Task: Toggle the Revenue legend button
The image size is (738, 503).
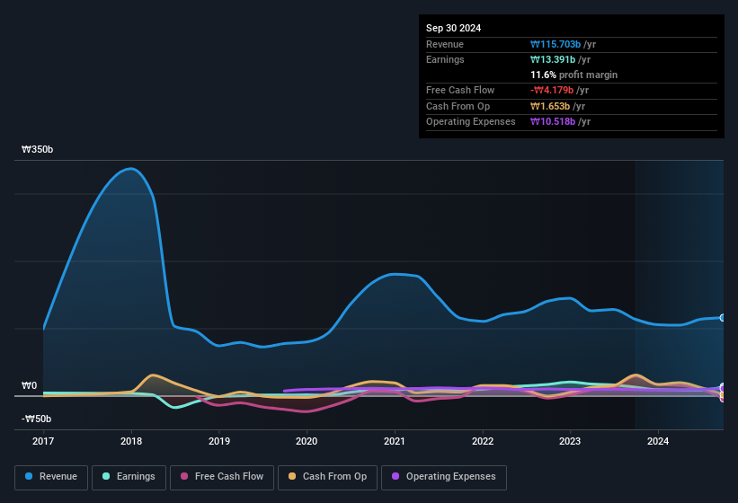Action: coord(51,477)
